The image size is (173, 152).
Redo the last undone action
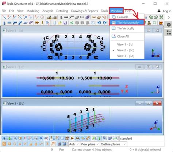105,23
